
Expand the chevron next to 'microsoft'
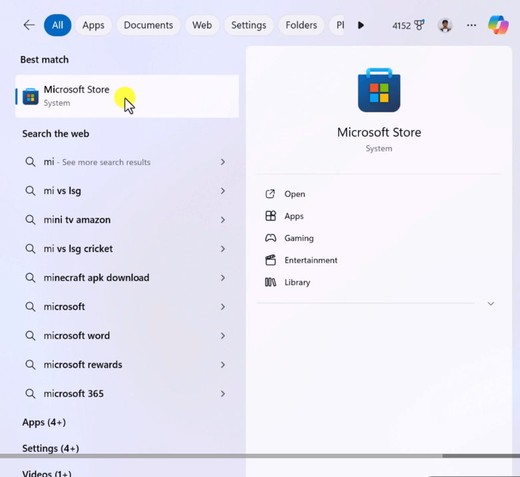coord(223,306)
